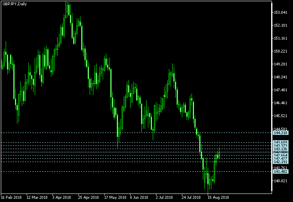293x202 pixels.
Task: Click the 15 Aug 2018 date label
Action: [218, 198]
